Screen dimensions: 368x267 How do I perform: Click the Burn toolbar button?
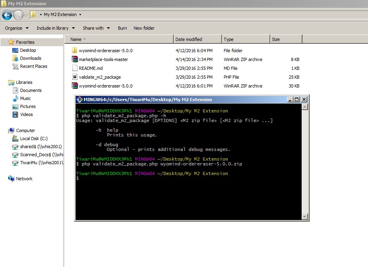pyautogui.click(x=122, y=28)
